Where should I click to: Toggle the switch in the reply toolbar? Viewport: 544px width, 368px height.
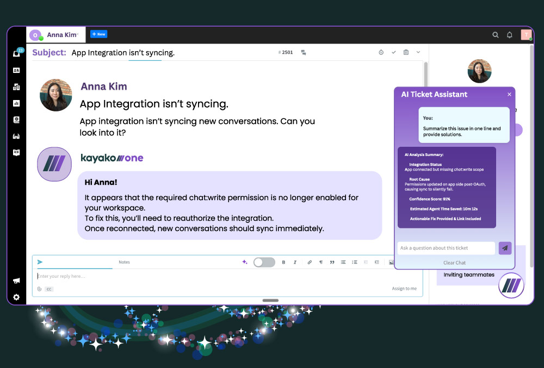pos(264,263)
